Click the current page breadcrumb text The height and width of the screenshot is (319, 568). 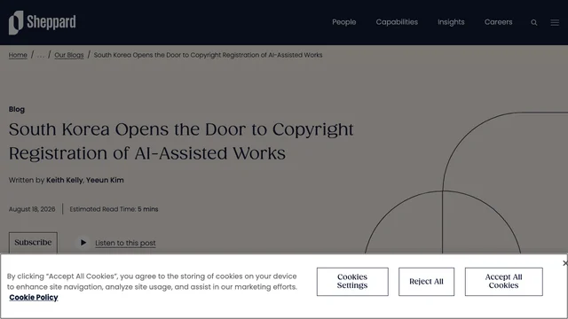[x=208, y=55]
